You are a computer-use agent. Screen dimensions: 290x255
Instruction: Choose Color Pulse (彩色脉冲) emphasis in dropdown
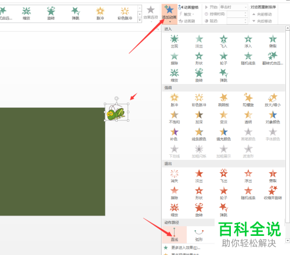(199, 100)
